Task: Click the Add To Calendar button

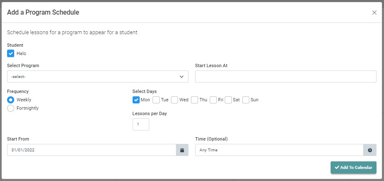Action: [354, 168]
